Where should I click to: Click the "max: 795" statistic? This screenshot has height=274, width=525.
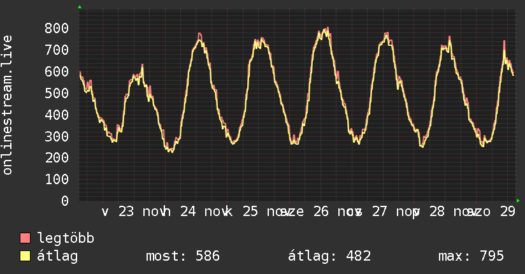point(471,257)
